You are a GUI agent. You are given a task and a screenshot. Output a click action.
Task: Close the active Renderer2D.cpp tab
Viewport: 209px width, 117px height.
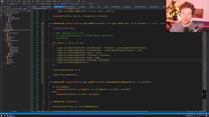[64, 6]
